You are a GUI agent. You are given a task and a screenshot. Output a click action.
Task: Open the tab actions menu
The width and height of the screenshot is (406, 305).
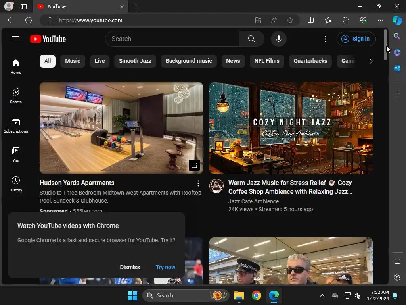(24, 6)
